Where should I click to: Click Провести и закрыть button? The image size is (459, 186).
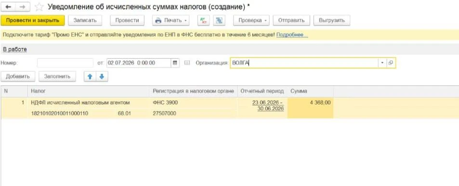pyautogui.click(x=32, y=21)
